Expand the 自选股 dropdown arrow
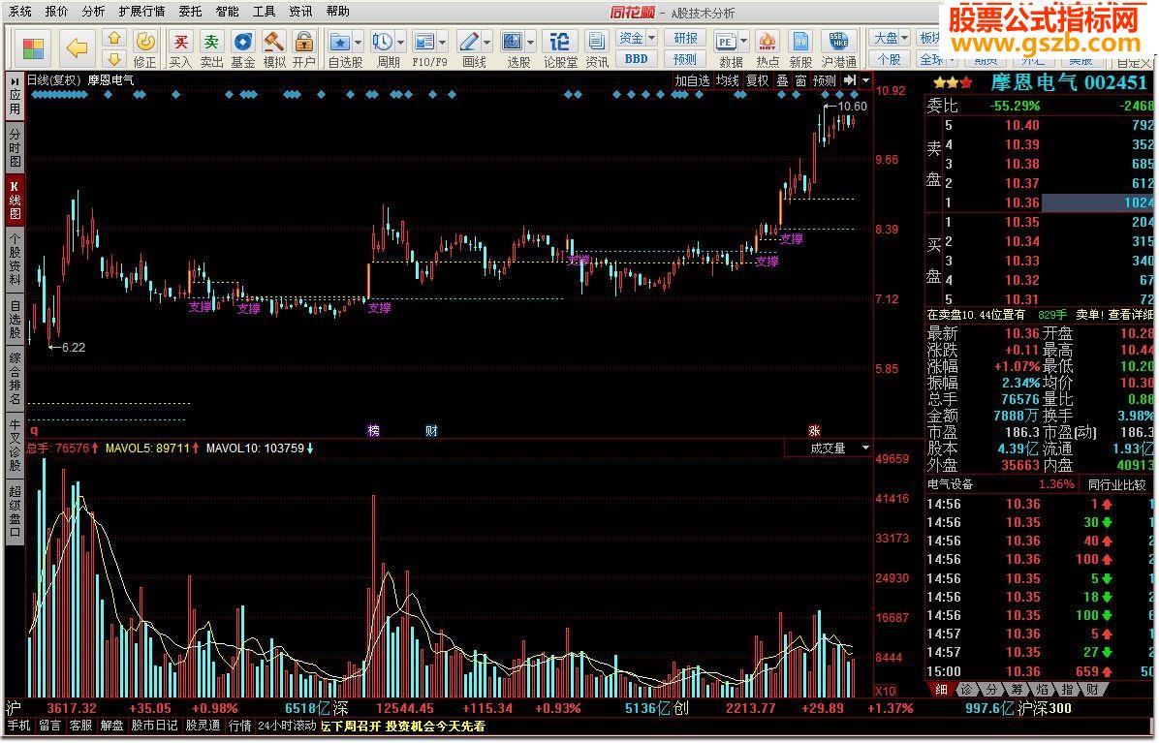 [358, 42]
